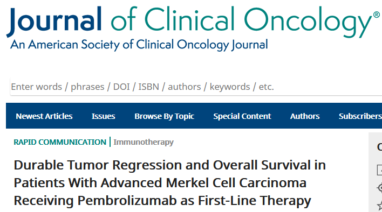Click the registered trademark symbol beside Oncology
382x212 pixels.
[377, 15]
